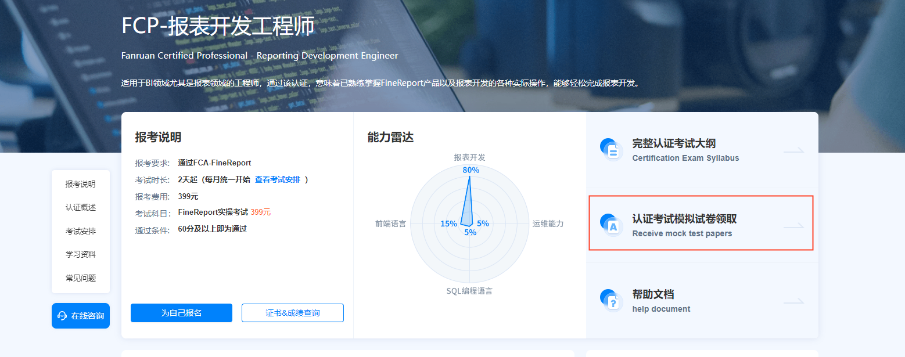
Task: Click the 运维能力 radar axis label
Action: (548, 223)
